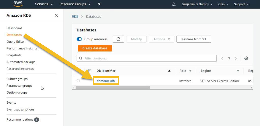Click the page number 1
Screen dimensions: 260x126
229,58
